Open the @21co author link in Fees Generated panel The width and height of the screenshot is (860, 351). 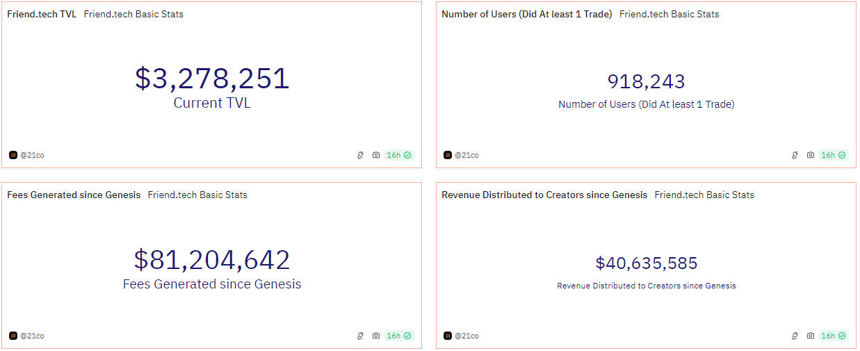point(32,336)
